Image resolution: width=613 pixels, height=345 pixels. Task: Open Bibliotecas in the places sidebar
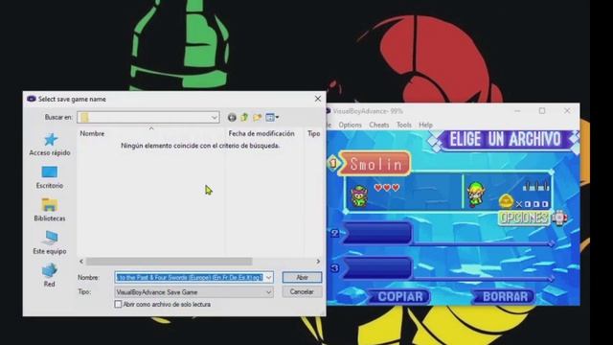tap(50, 210)
